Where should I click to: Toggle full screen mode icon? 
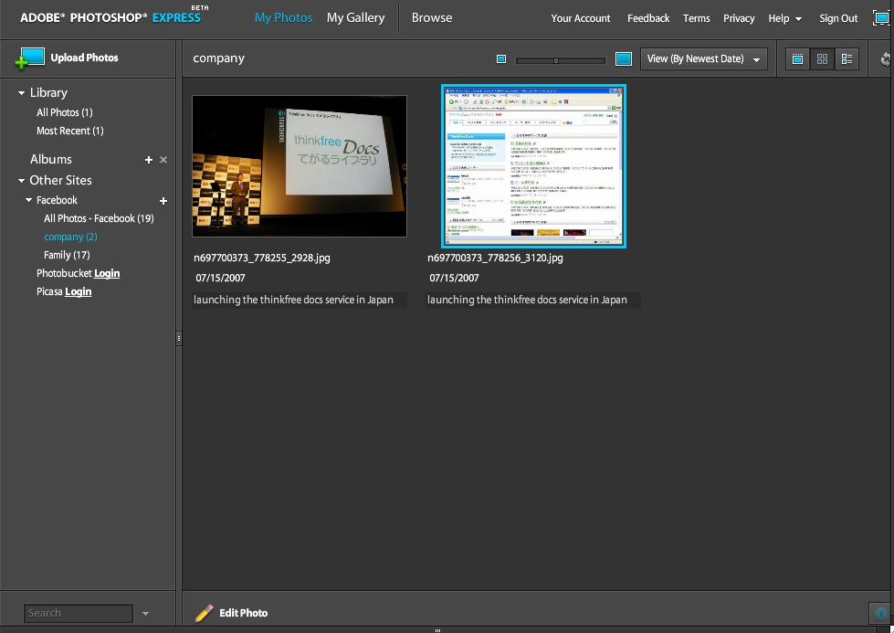click(881, 17)
